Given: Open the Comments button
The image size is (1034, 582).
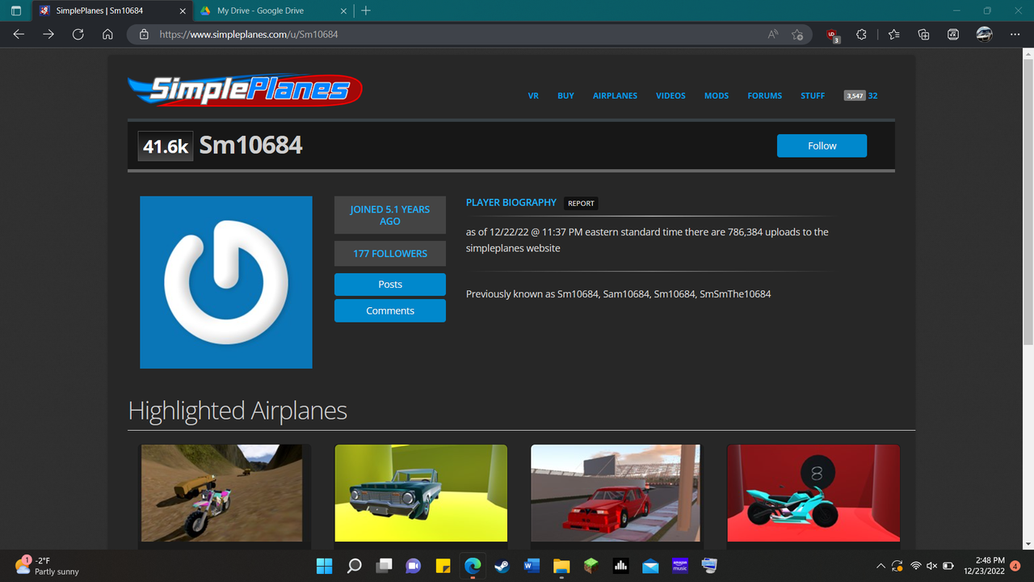Looking at the screenshot, I should (389, 310).
